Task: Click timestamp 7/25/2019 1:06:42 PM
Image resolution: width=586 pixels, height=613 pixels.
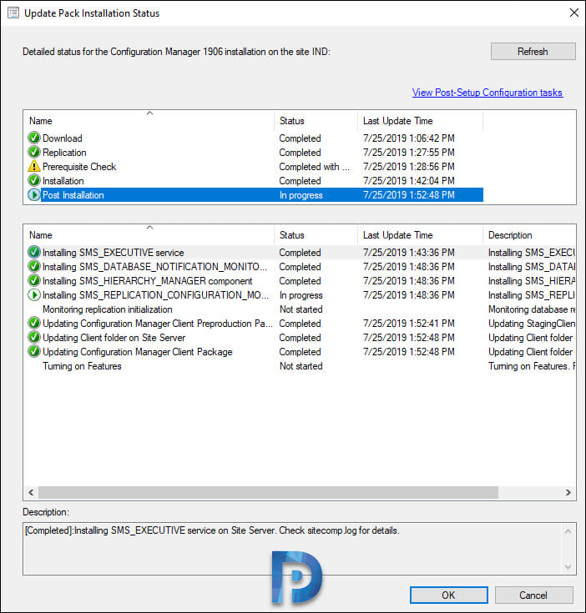Action: [409, 138]
